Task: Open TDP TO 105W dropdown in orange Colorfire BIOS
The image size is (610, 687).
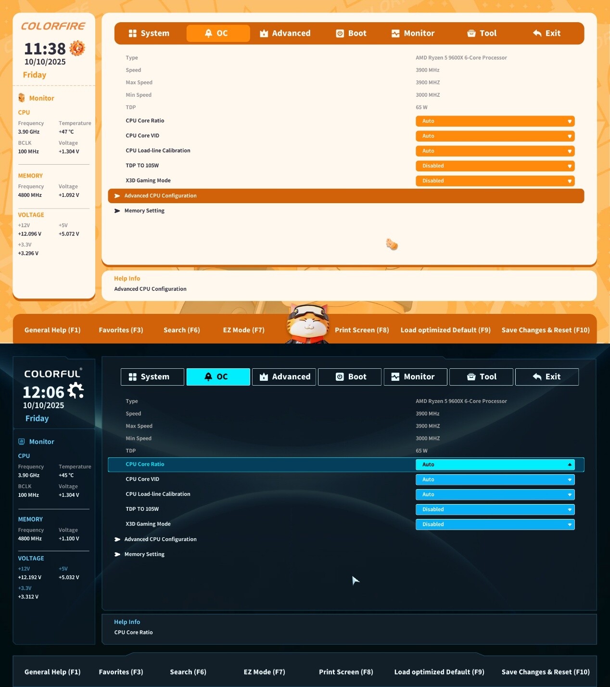Action: pos(495,166)
